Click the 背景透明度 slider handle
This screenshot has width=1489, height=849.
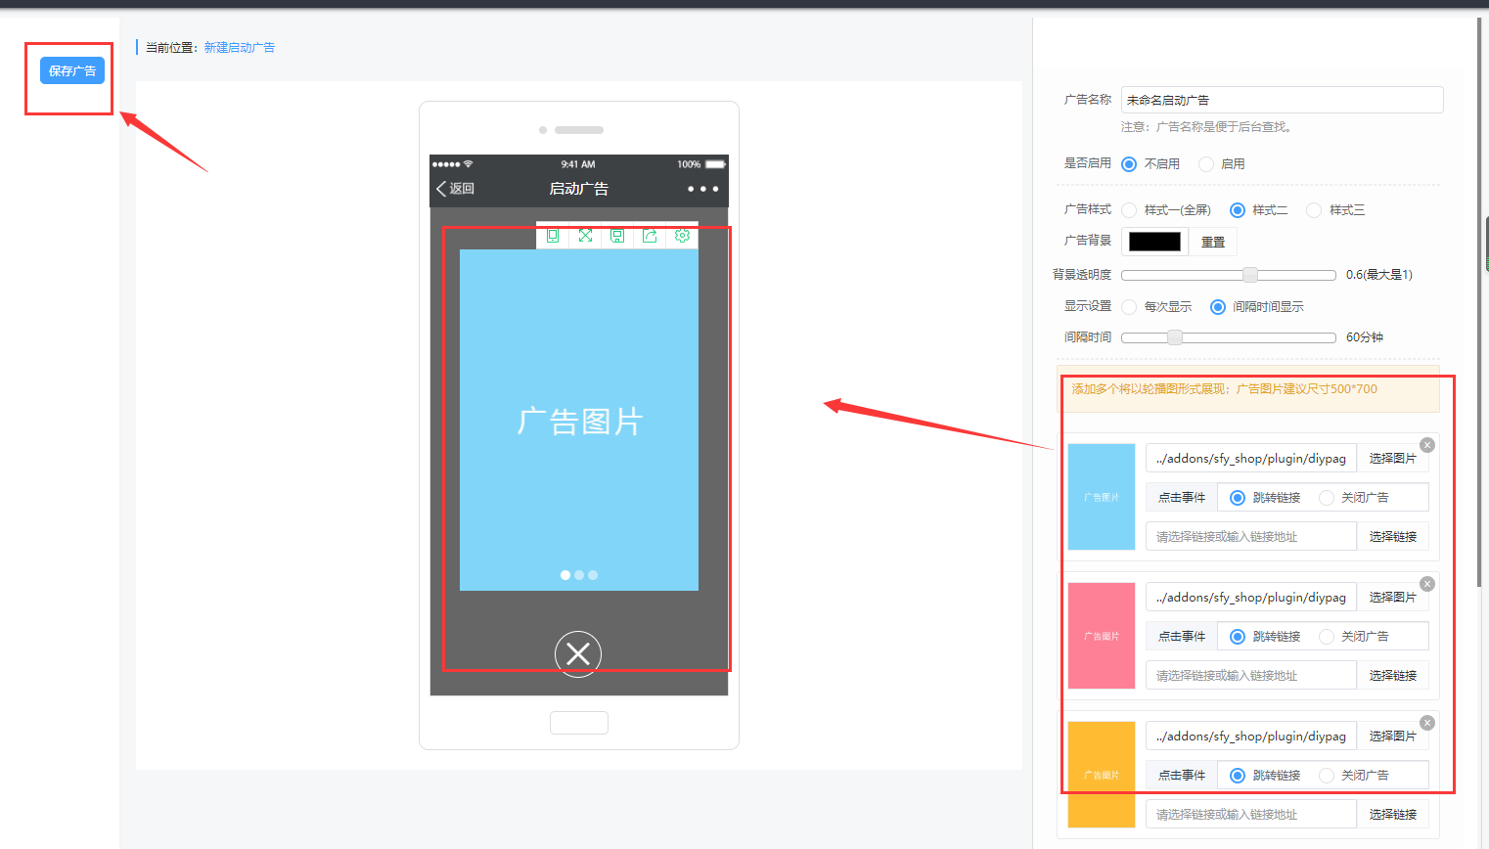click(1250, 275)
